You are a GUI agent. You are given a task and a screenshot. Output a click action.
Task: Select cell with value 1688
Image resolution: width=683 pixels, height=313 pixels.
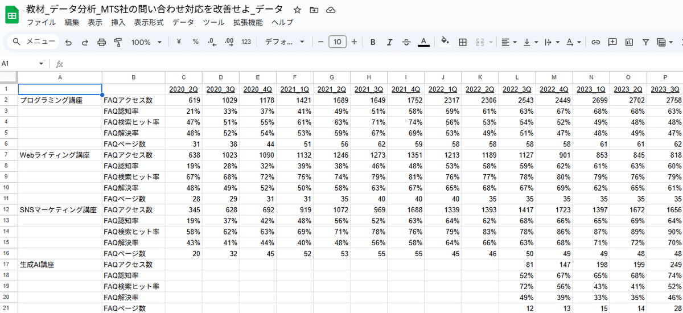pos(406,209)
